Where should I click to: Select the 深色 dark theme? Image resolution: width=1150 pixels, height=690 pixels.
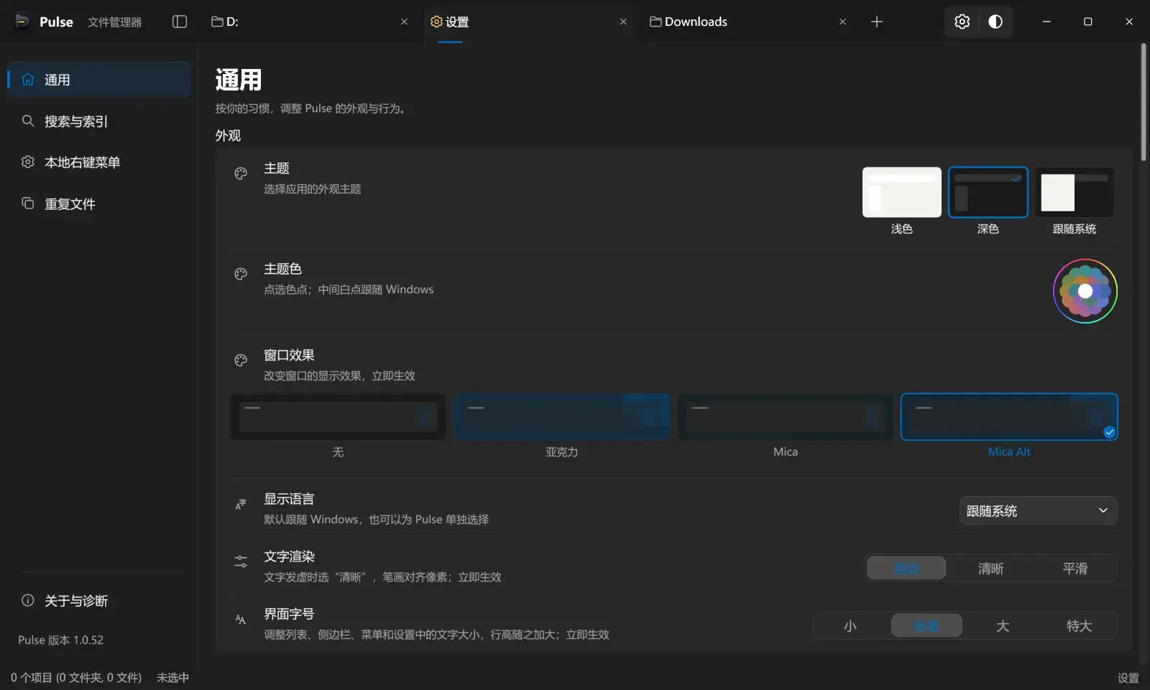coord(988,192)
